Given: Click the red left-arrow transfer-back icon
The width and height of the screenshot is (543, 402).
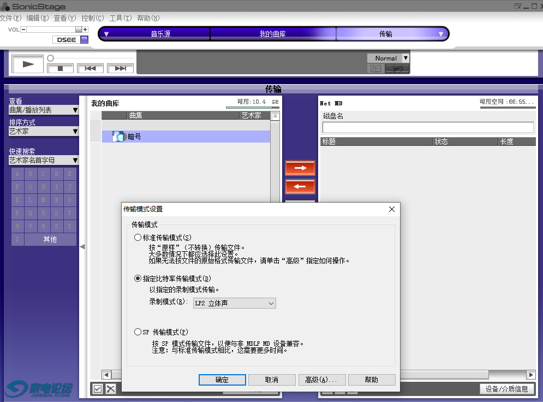Looking at the screenshot, I should pos(300,186).
